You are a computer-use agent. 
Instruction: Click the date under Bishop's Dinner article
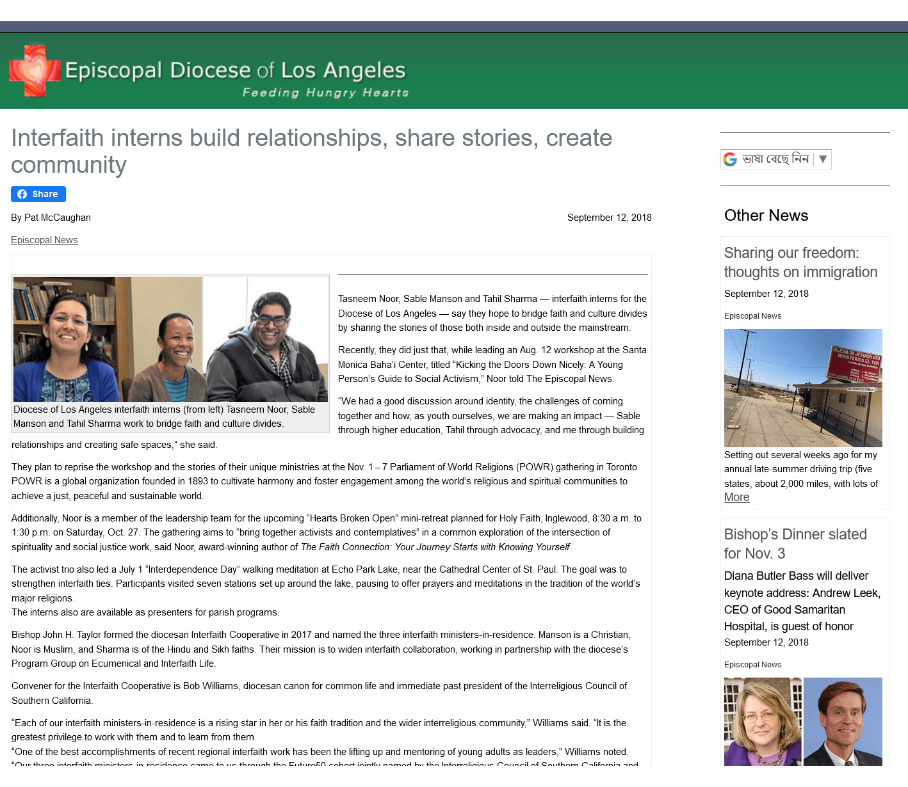[x=766, y=642]
